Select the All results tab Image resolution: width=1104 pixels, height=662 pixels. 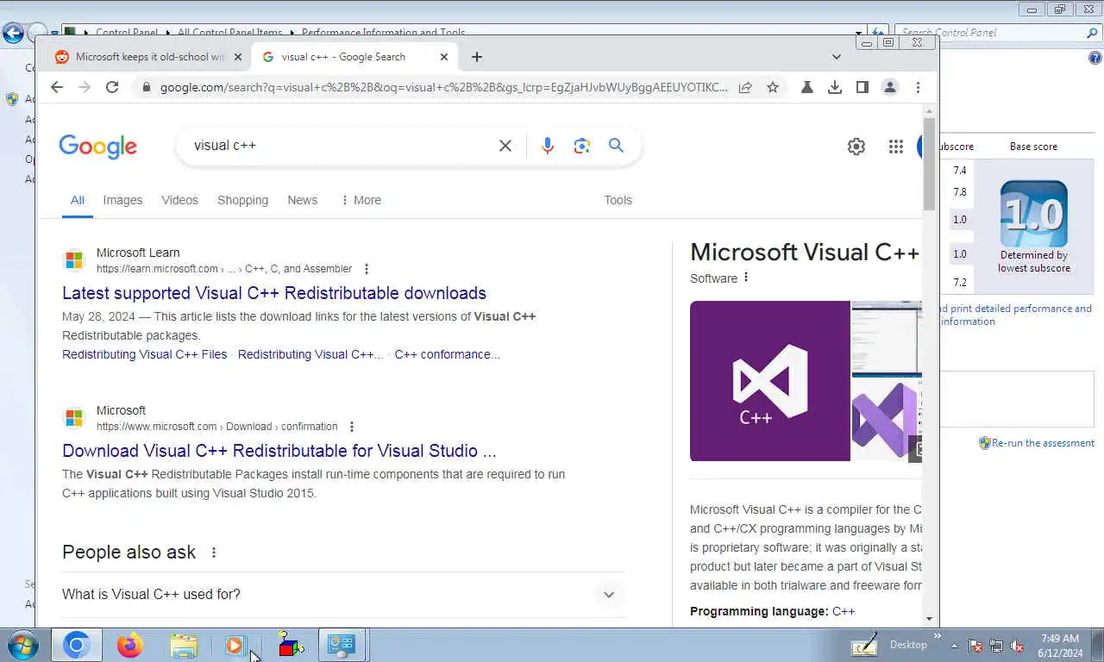78,200
